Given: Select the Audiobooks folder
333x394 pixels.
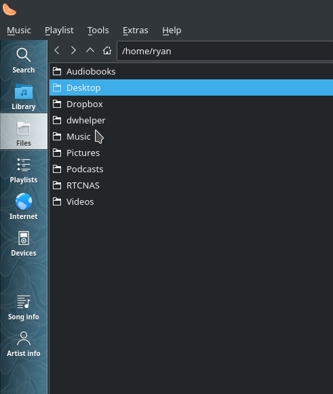Looking at the screenshot, I should tap(191, 72).
